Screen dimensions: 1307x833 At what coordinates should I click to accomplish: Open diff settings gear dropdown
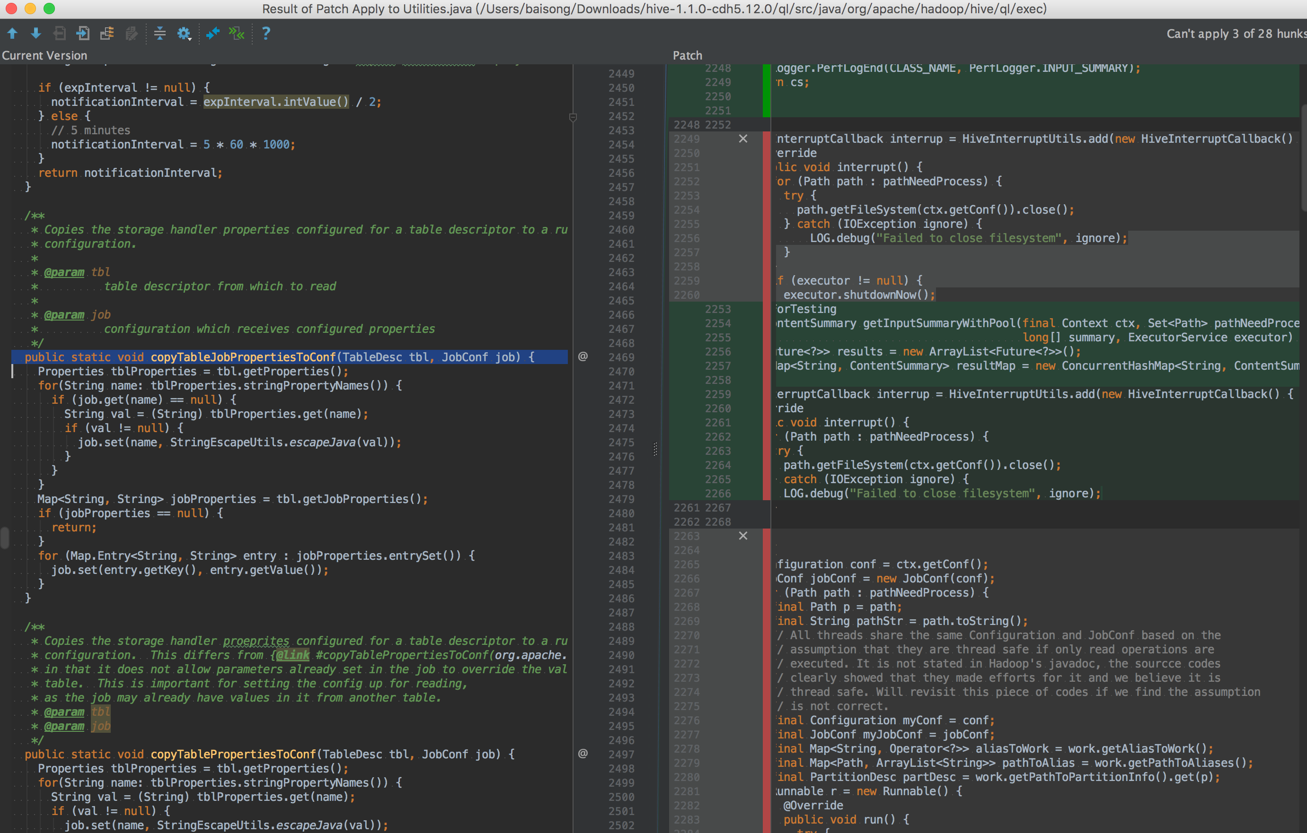(x=184, y=34)
